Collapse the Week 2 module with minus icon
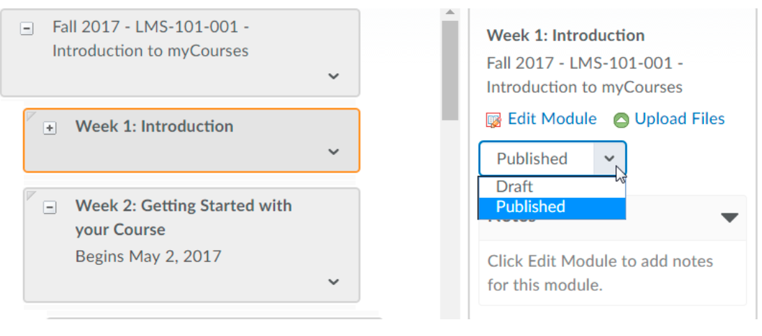The width and height of the screenshot is (762, 336). [50, 207]
